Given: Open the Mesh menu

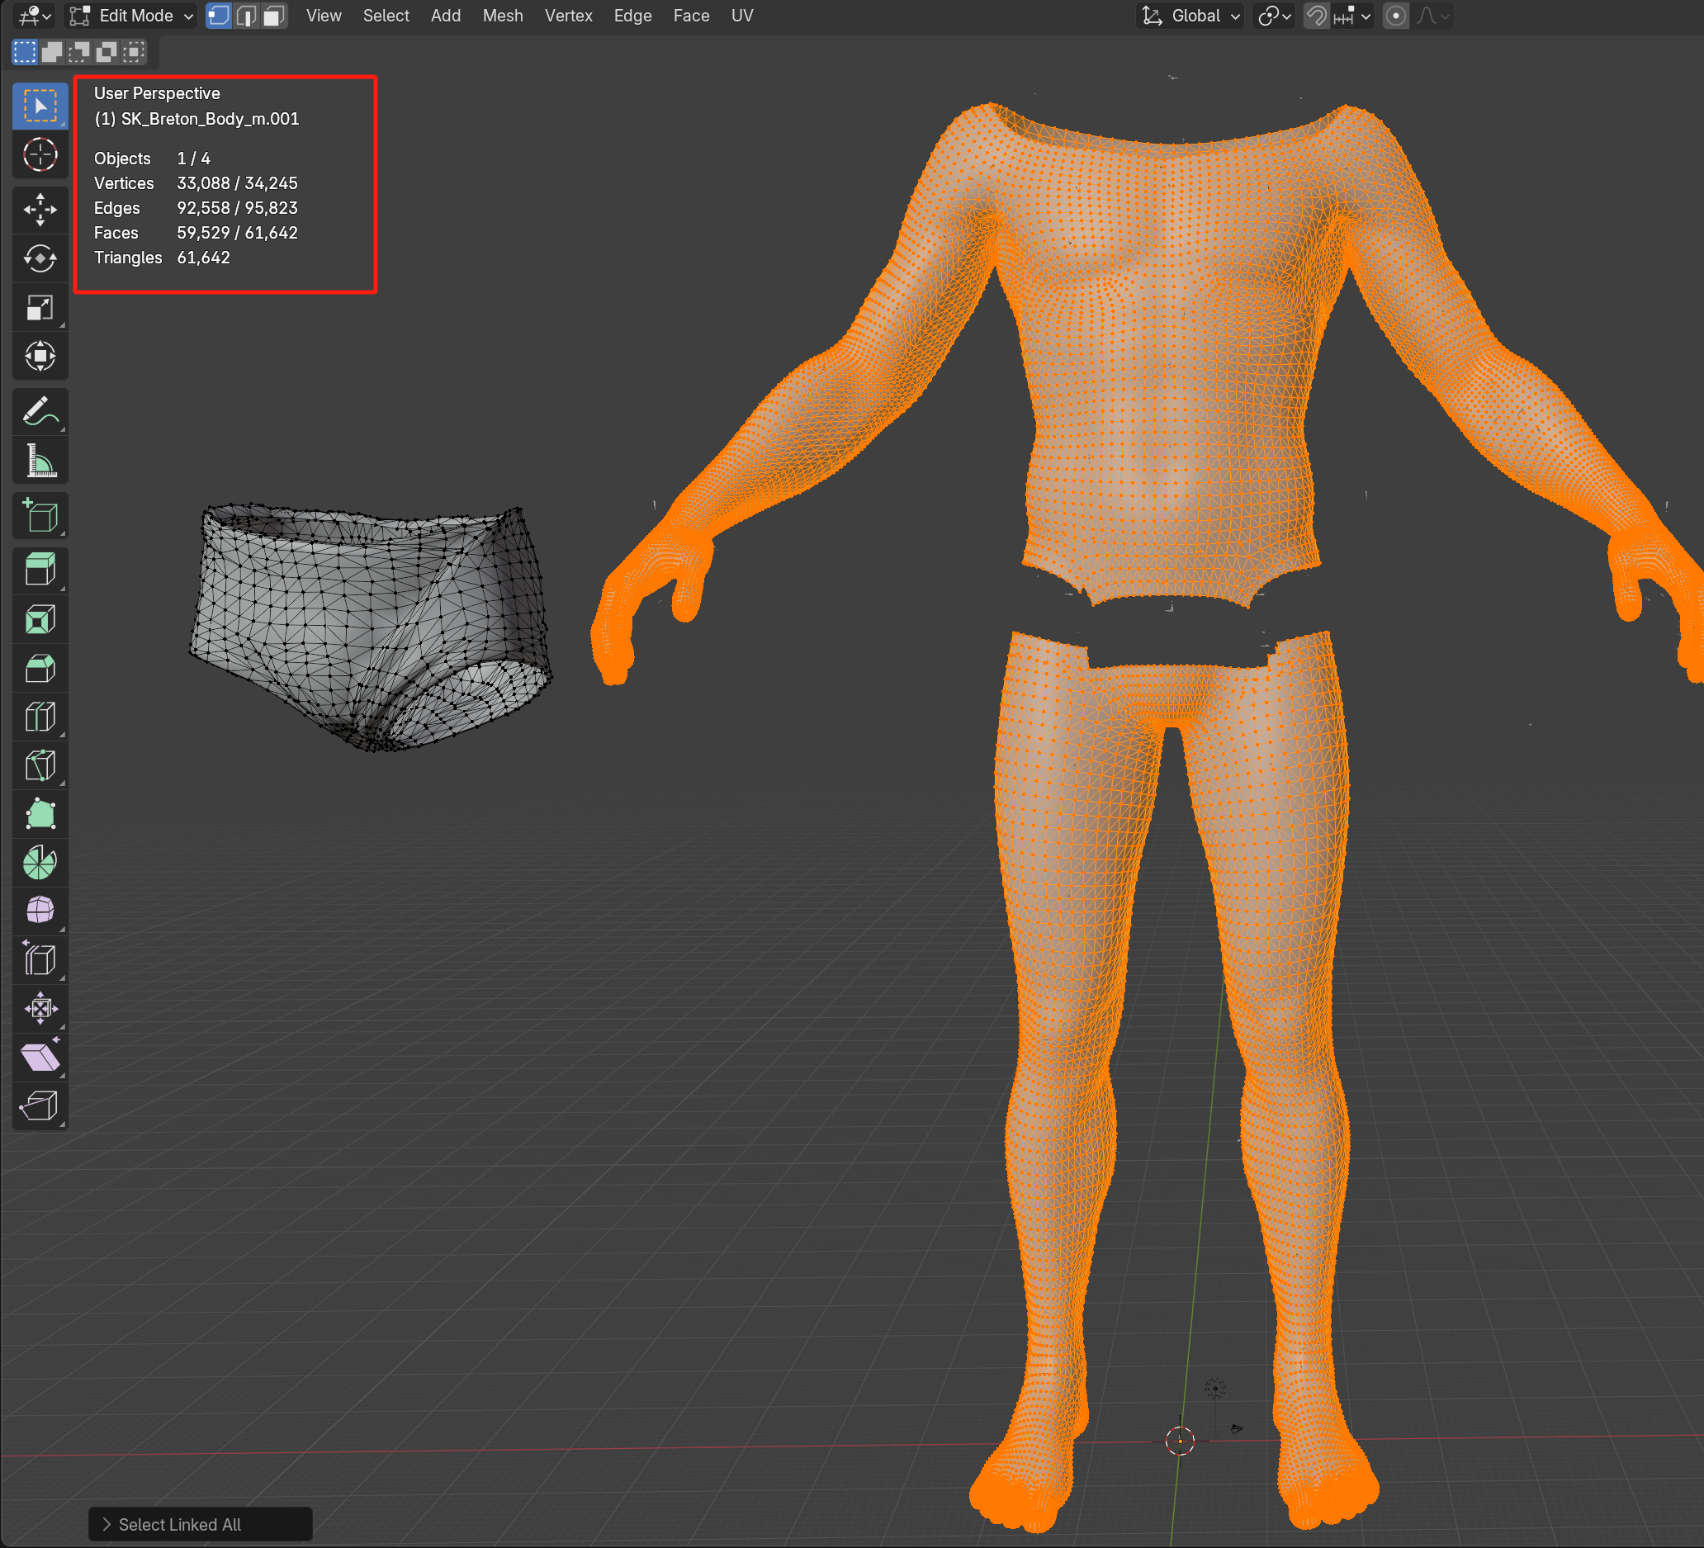Looking at the screenshot, I should [502, 16].
